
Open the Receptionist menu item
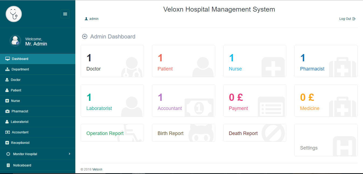click(20, 143)
